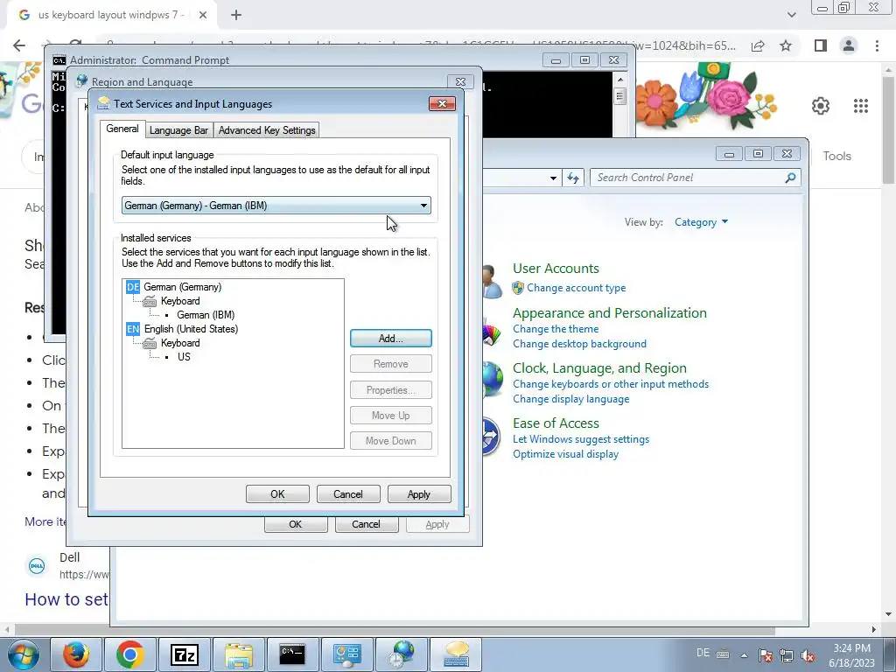Open the Google apps grid
The width and height of the screenshot is (896, 672).
tap(861, 106)
